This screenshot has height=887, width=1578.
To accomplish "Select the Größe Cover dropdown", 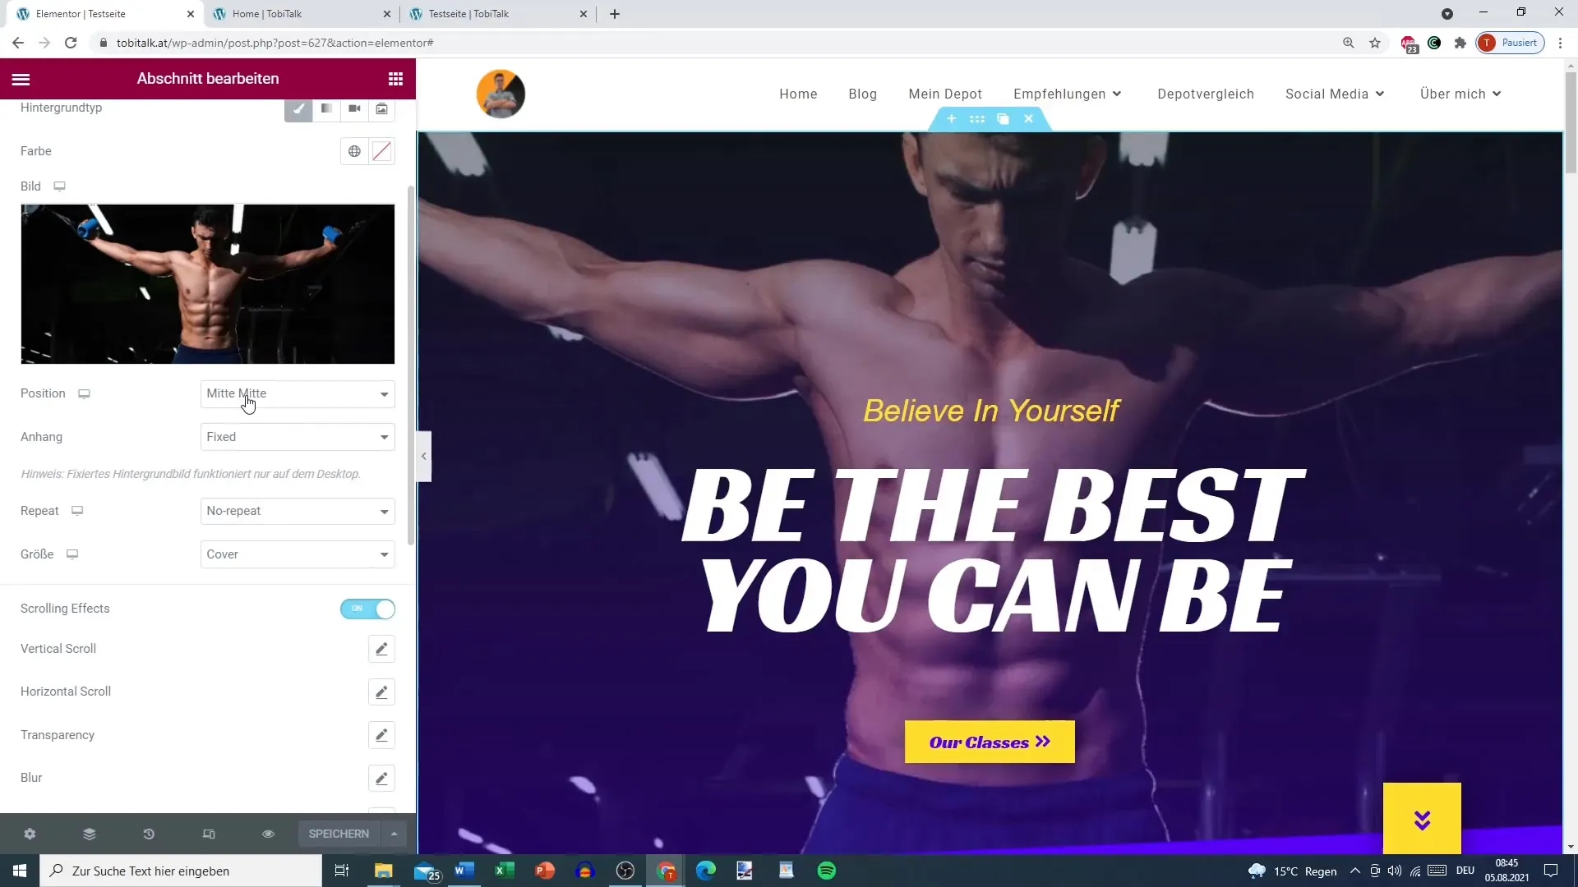I will tap(298, 554).
